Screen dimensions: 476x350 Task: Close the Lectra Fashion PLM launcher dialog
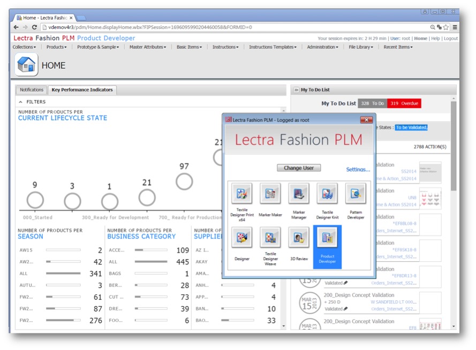[x=366, y=120]
